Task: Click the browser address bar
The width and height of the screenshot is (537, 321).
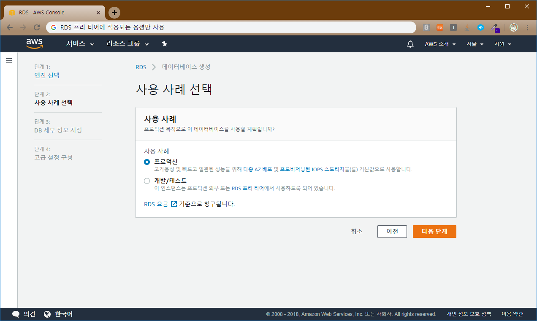Action: [231, 27]
